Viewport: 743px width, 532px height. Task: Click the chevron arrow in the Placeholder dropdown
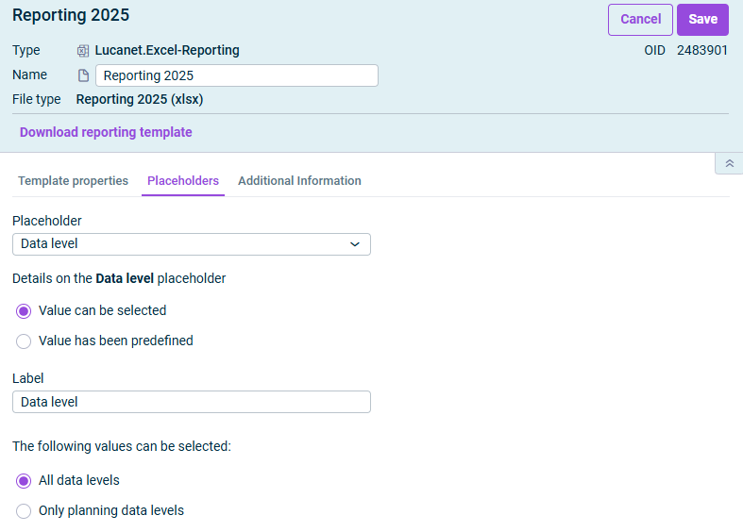[355, 244]
